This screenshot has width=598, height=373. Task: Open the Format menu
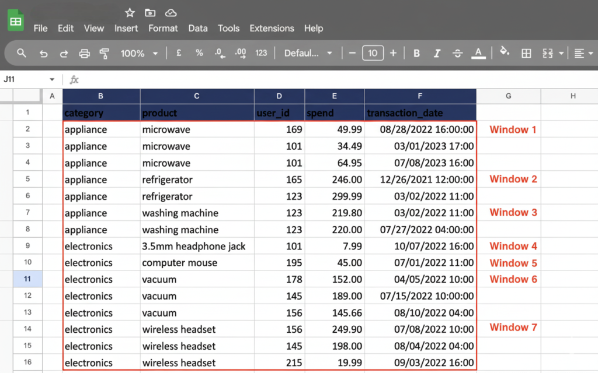(163, 28)
